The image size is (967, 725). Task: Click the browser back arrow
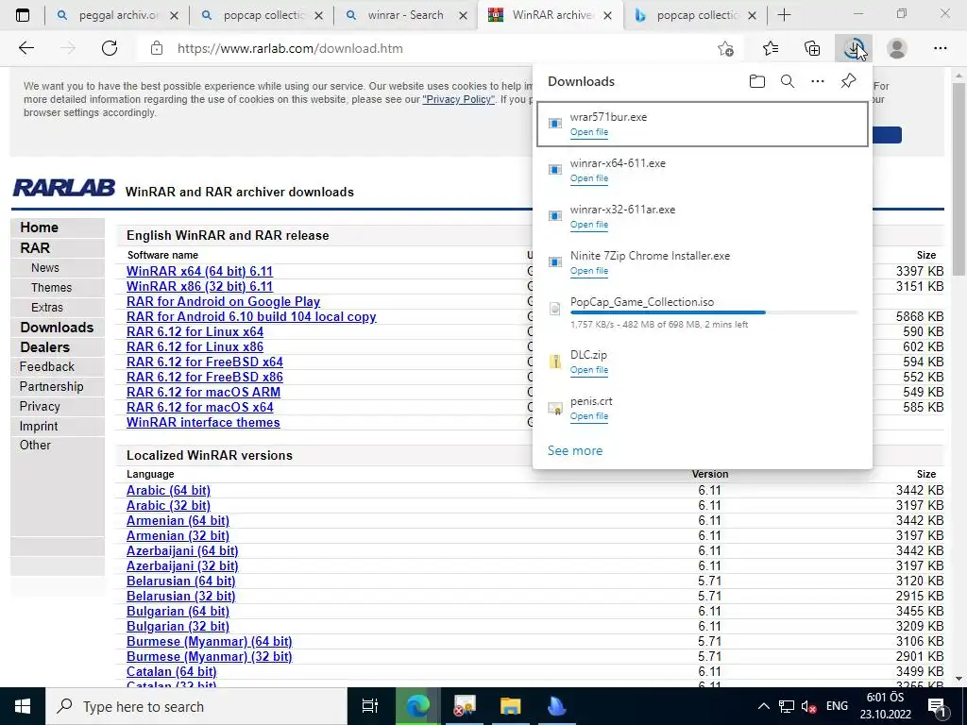click(x=25, y=48)
